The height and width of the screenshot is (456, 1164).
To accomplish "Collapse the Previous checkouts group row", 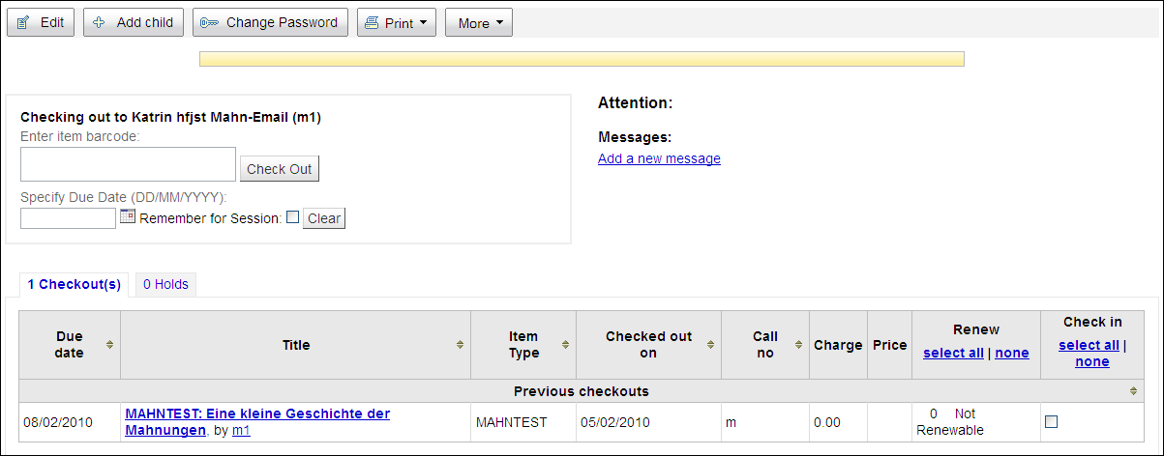I will pyautogui.click(x=1133, y=391).
